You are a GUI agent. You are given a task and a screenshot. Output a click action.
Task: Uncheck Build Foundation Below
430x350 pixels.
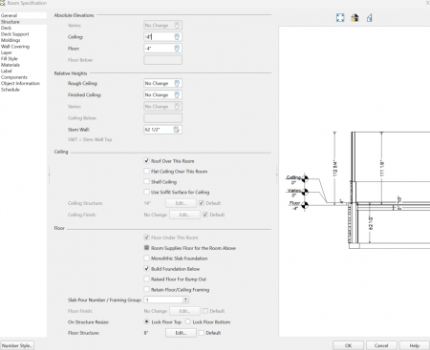[146, 269]
